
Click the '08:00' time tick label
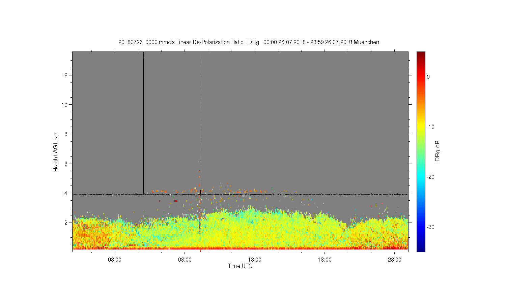pos(185,260)
